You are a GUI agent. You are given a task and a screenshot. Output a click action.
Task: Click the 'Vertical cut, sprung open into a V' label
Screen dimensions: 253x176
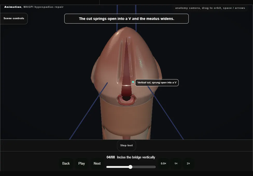pyautogui.click(x=157, y=83)
